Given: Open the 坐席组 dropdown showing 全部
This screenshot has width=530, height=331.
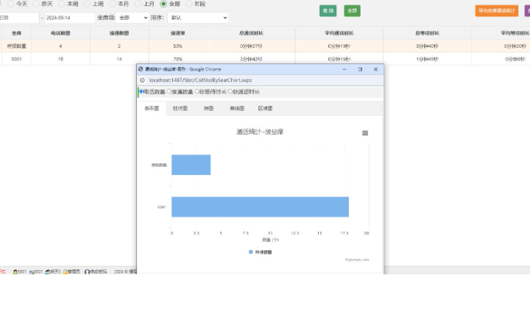Looking at the screenshot, I should tap(132, 18).
